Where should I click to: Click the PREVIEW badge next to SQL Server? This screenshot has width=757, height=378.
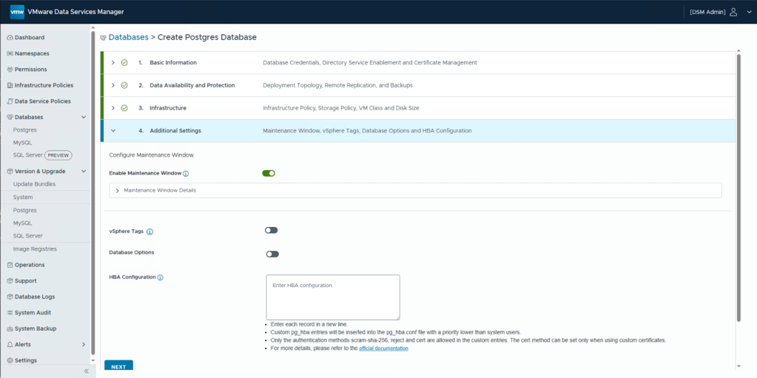(x=58, y=155)
